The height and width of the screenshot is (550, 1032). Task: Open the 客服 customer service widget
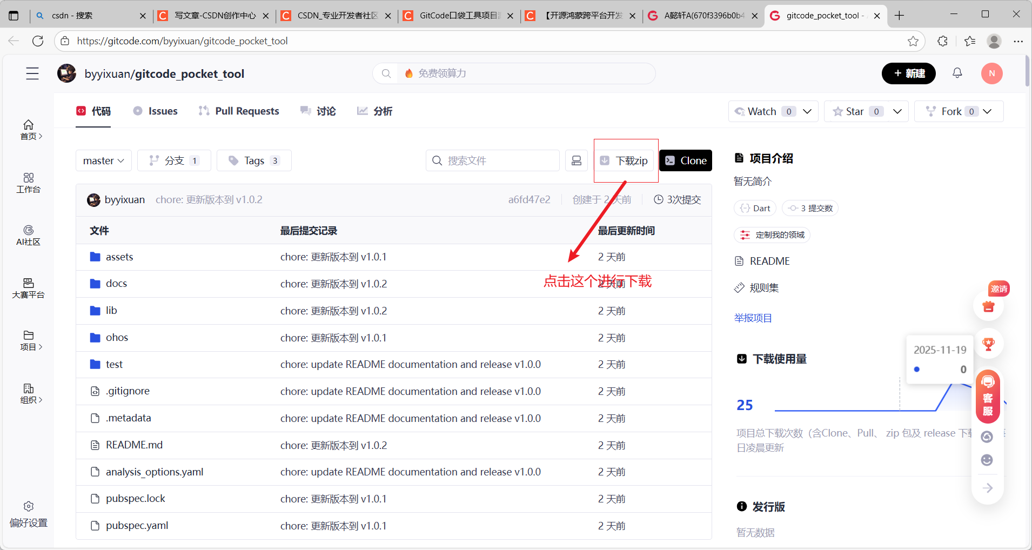pyautogui.click(x=988, y=397)
